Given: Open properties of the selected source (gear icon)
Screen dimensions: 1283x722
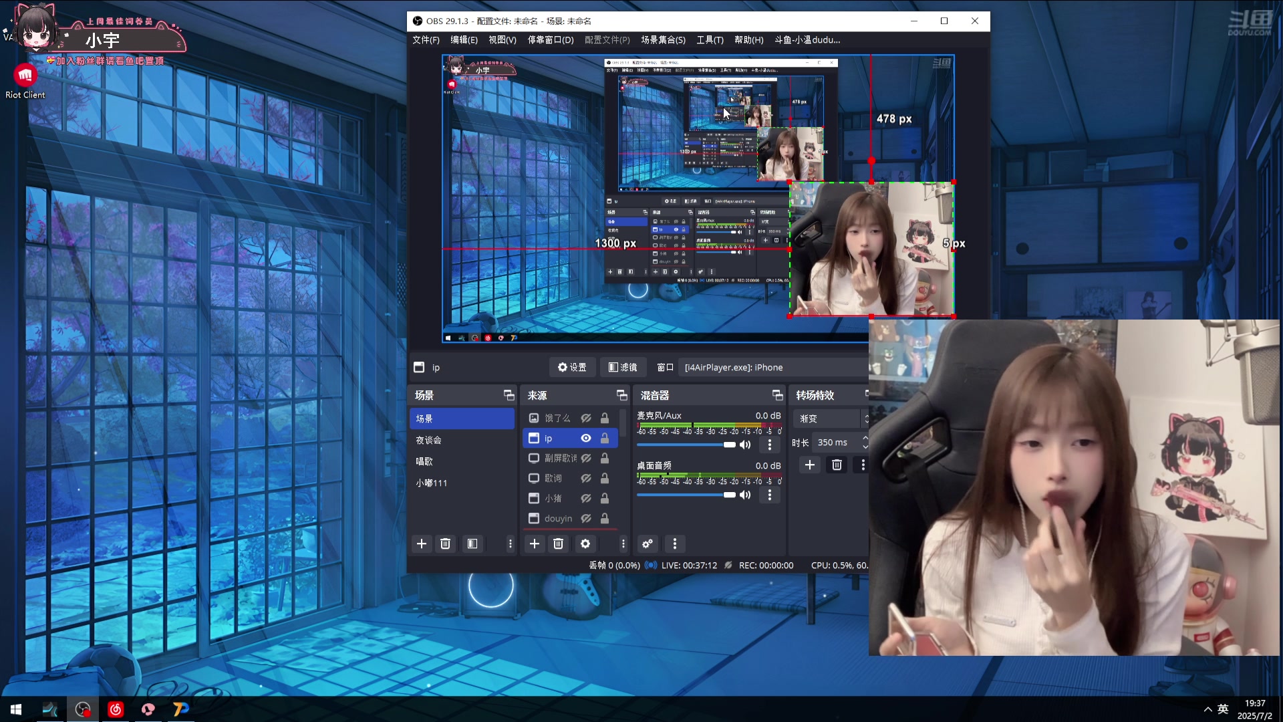Looking at the screenshot, I should 585,544.
